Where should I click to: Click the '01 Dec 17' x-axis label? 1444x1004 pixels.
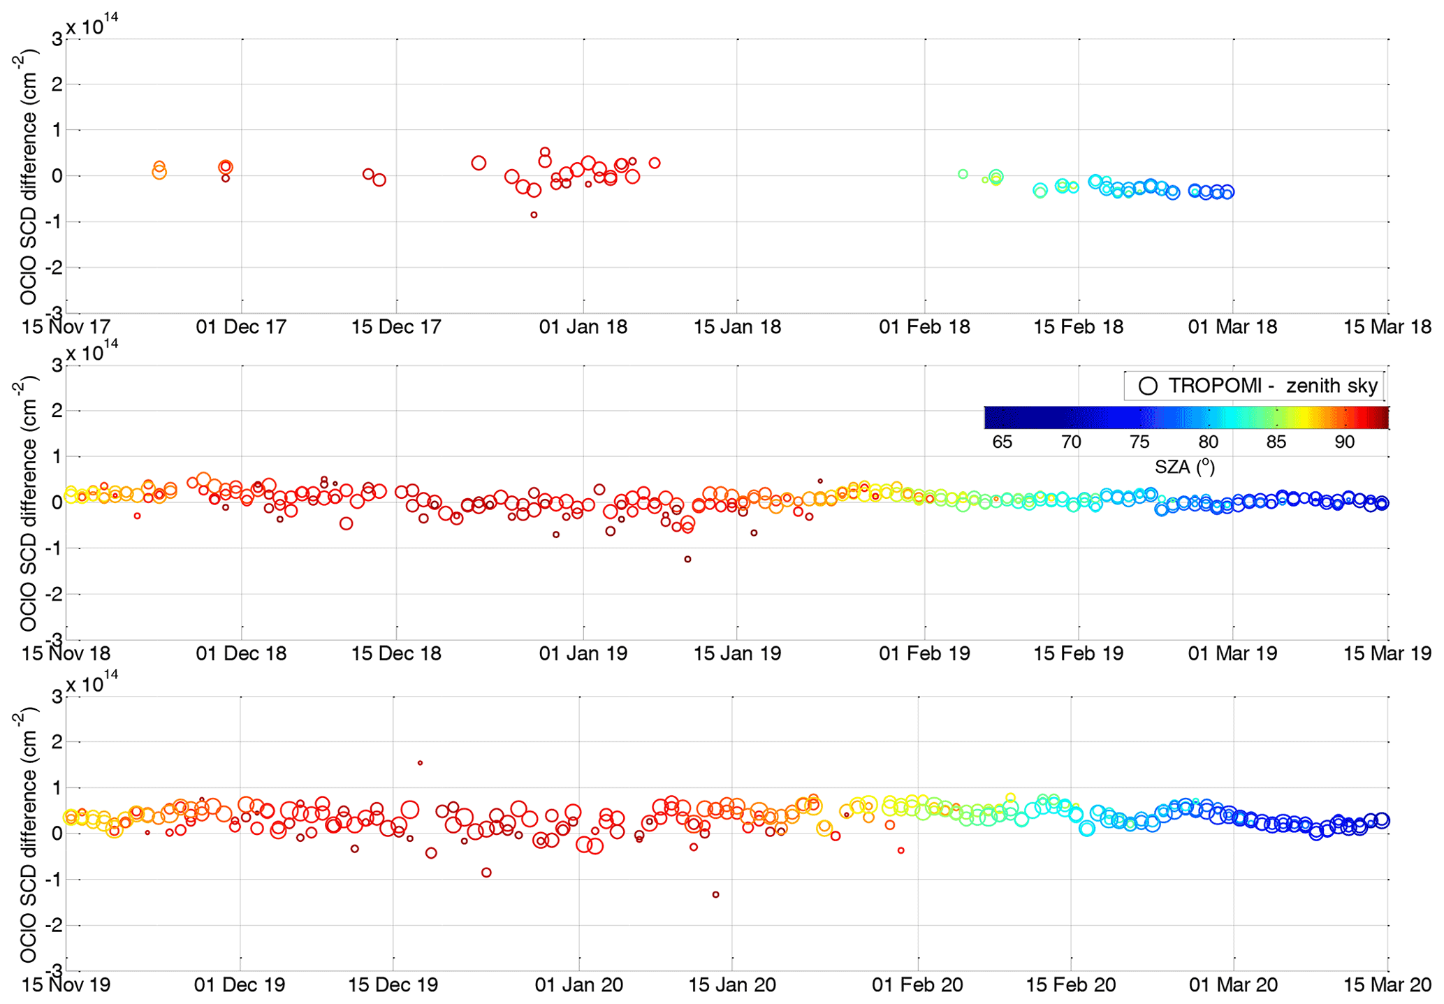click(241, 327)
